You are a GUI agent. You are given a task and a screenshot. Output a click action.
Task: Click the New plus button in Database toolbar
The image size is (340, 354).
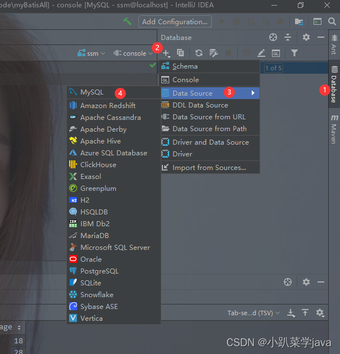click(166, 53)
